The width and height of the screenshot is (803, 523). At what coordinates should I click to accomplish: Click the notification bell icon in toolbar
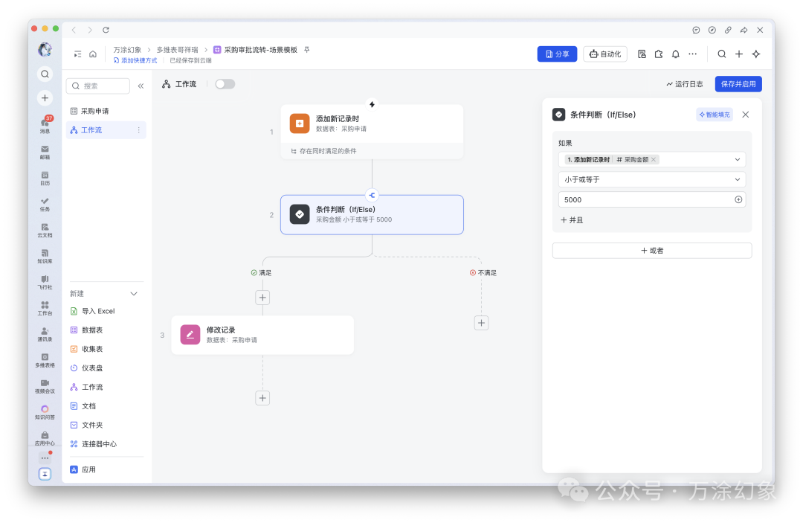675,54
